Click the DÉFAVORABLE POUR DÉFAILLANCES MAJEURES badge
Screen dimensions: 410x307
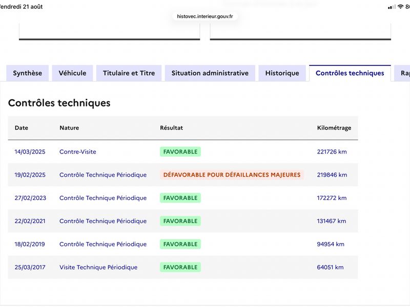coord(232,174)
